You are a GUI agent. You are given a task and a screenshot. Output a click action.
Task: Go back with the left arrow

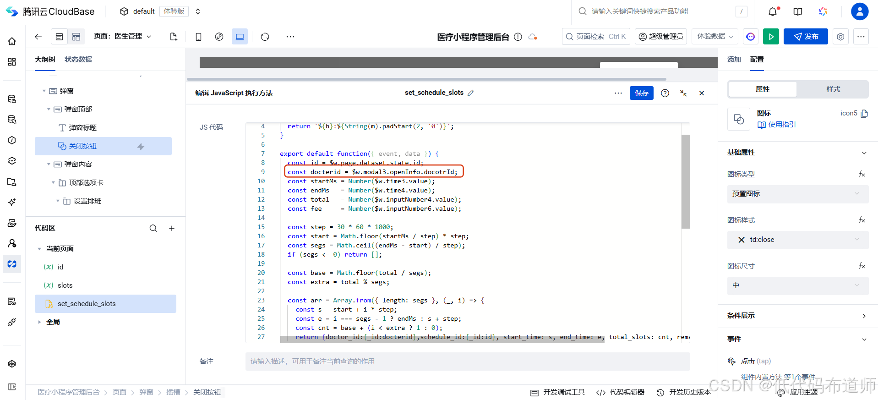click(38, 37)
